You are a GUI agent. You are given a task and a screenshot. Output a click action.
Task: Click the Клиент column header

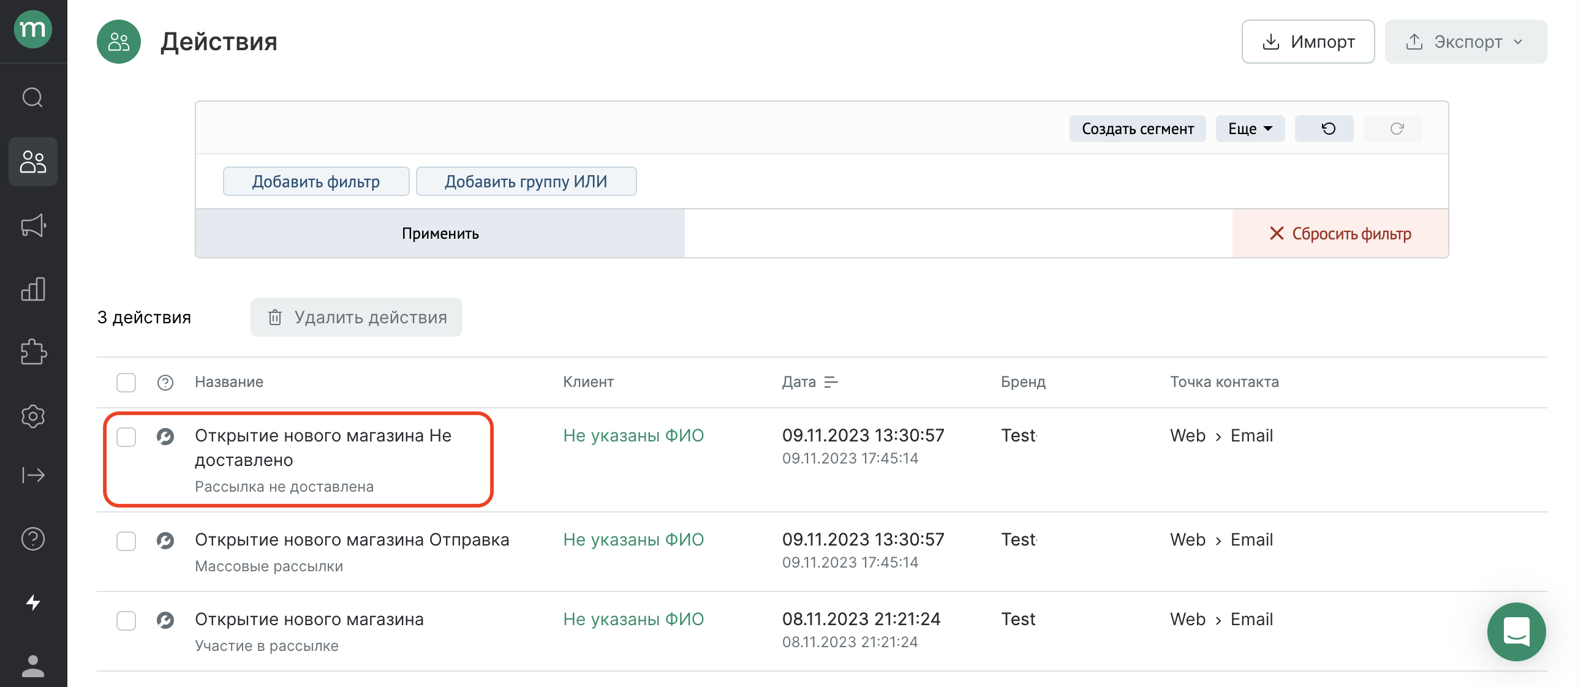click(588, 382)
